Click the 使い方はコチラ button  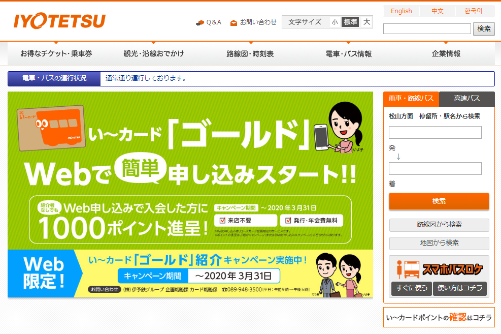pyautogui.click(x=460, y=288)
